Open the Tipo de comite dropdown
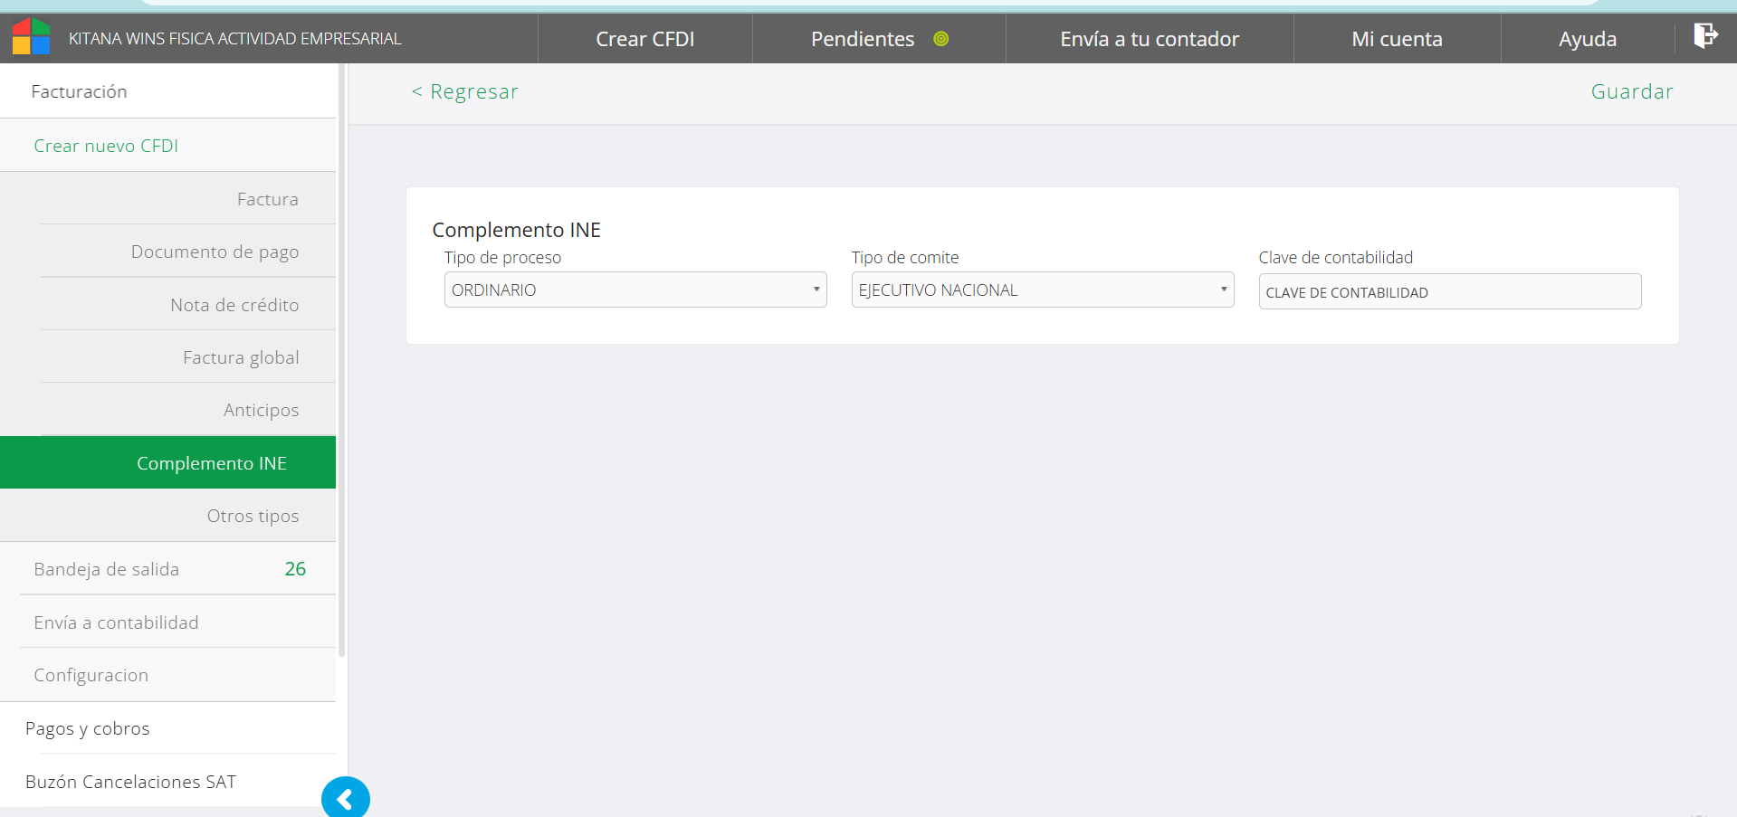Screen dimensions: 1737x817 click(1042, 290)
